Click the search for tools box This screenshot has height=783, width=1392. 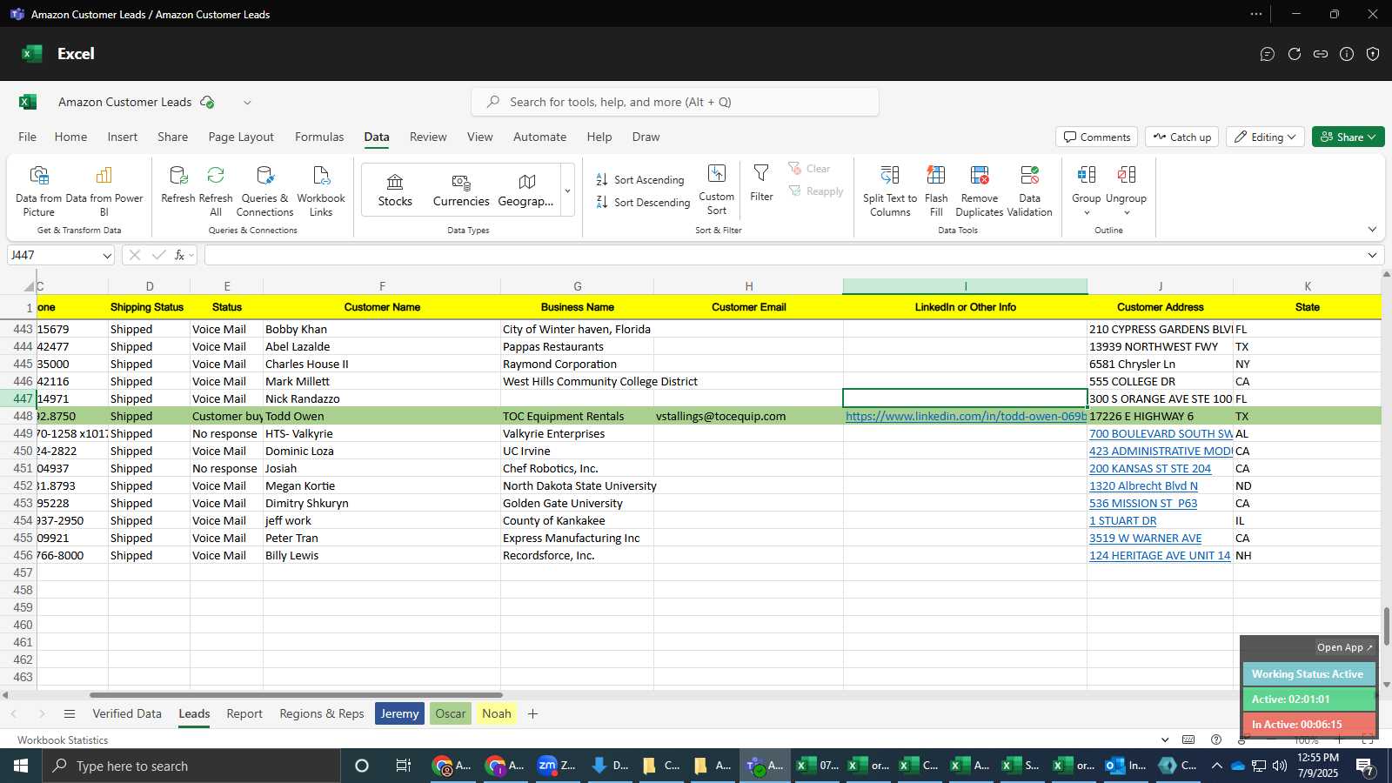675,103
